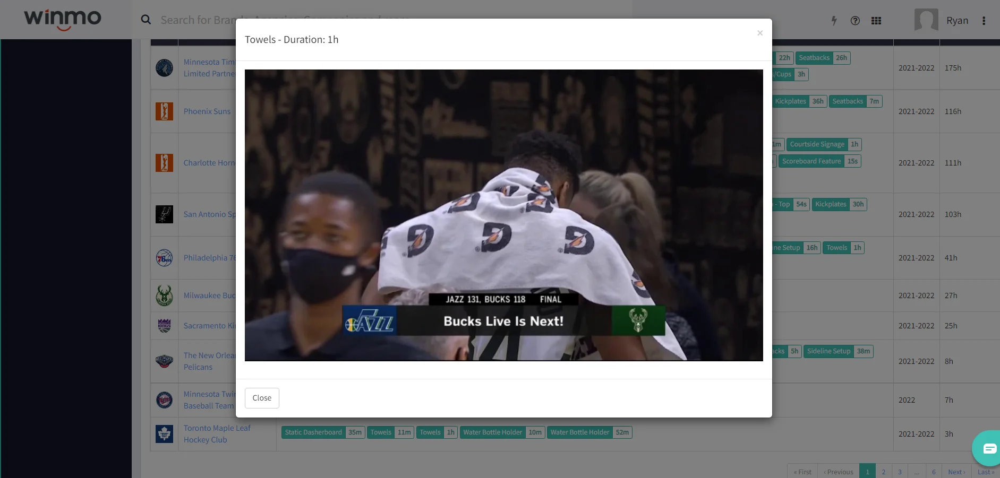Open the Towels video preview image

point(503,215)
